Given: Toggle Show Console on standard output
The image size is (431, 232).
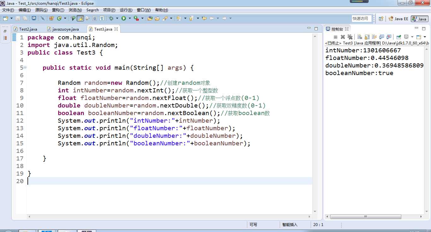Looking at the screenshot, I should pyautogui.click(x=382, y=37).
